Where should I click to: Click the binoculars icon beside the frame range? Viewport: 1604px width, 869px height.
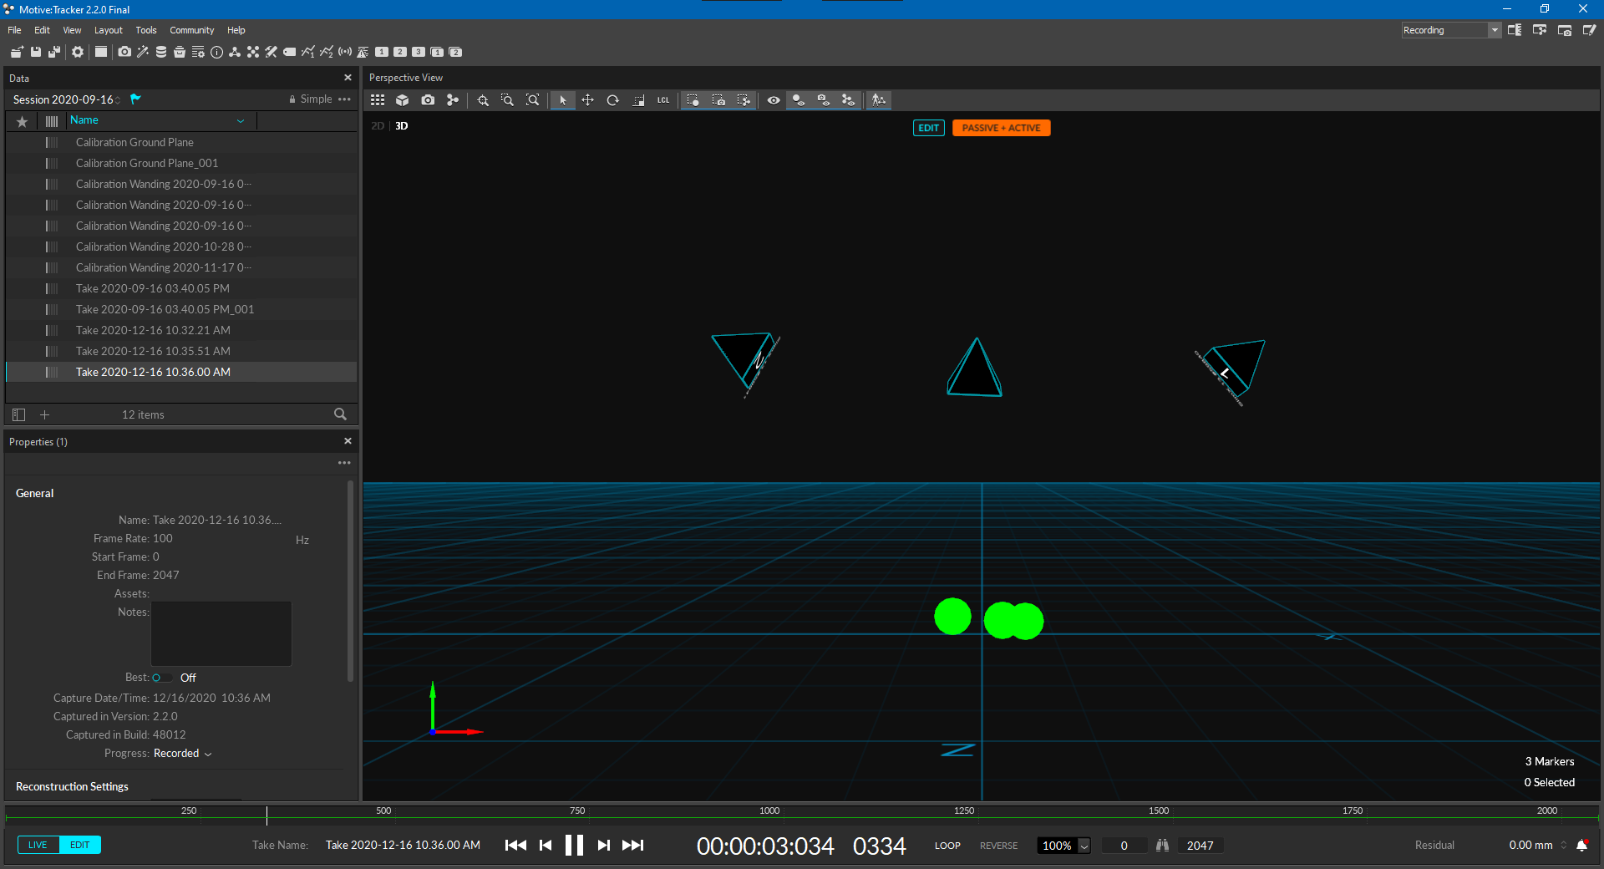[1162, 846]
